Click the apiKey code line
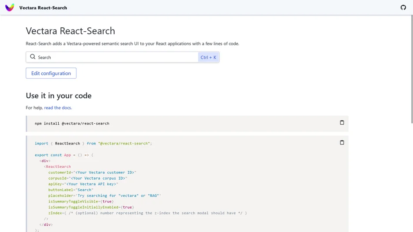 (x=83, y=184)
